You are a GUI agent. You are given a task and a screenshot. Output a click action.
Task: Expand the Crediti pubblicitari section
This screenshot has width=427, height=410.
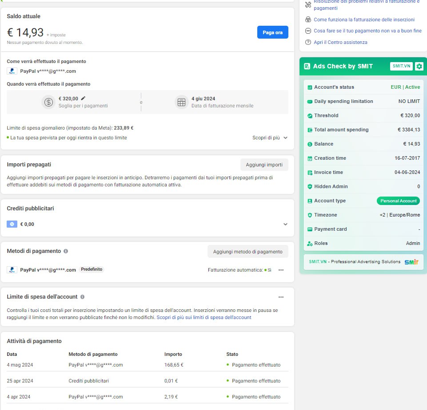[285, 224]
